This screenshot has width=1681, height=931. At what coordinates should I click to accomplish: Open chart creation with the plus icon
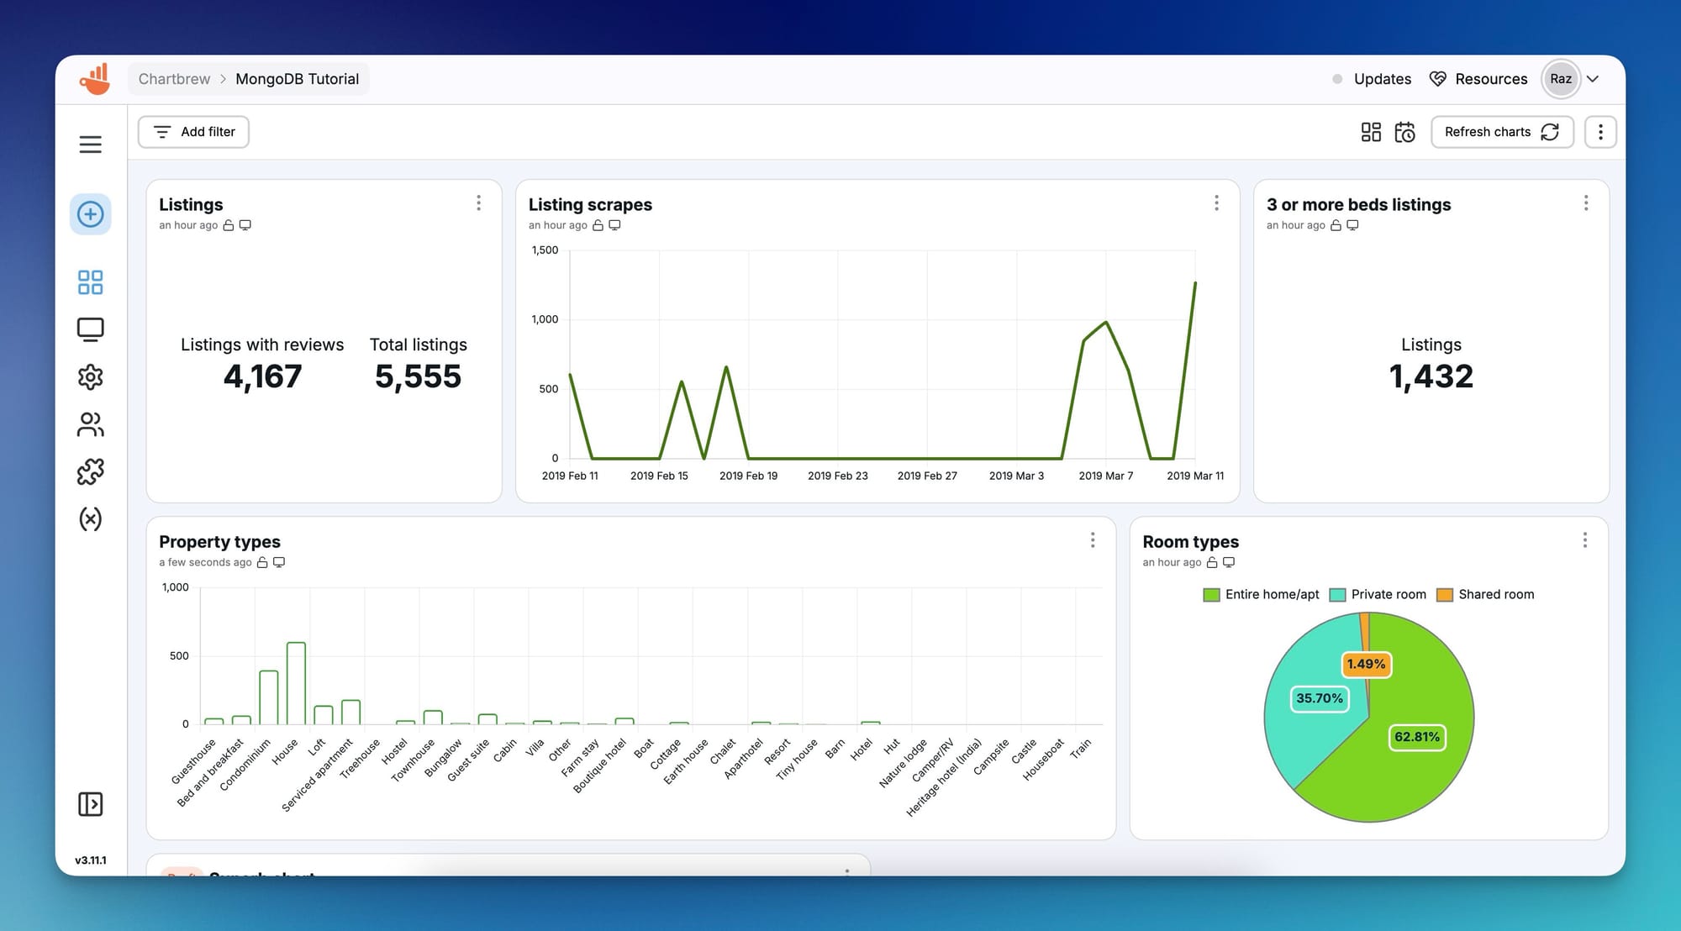click(90, 214)
